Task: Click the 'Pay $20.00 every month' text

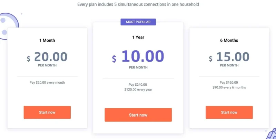Action: 47,83
